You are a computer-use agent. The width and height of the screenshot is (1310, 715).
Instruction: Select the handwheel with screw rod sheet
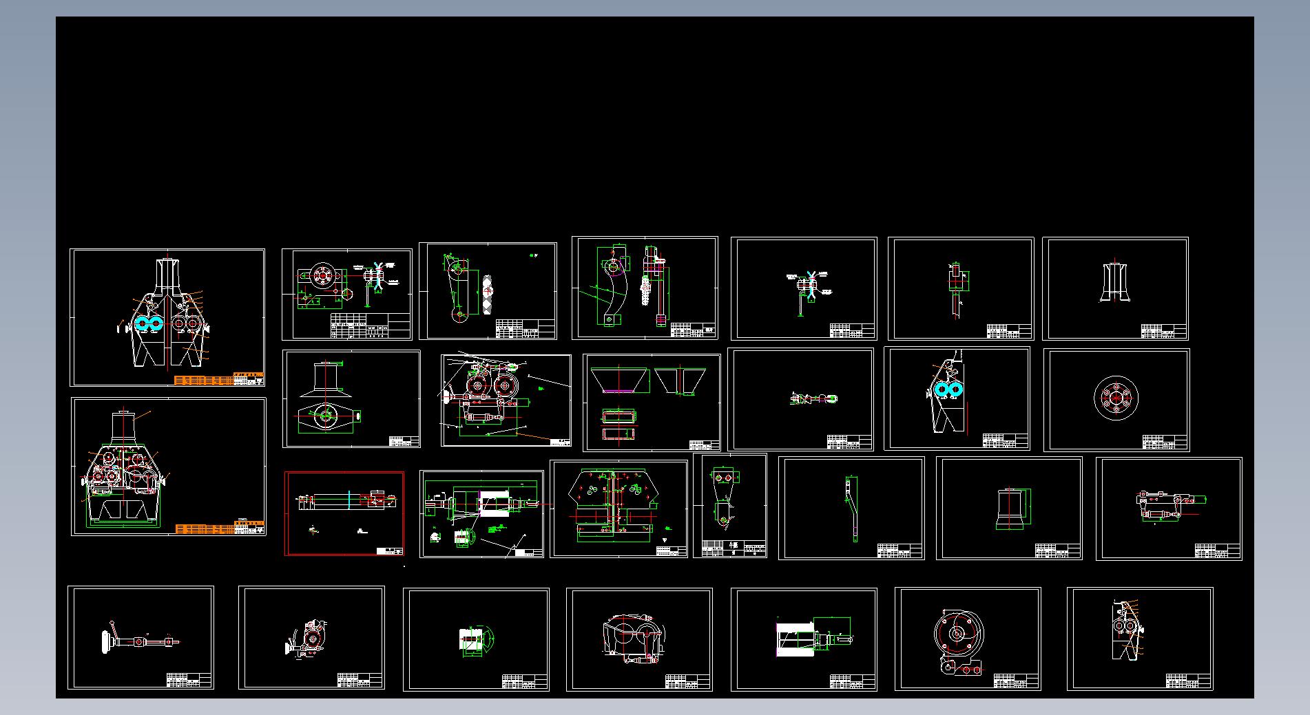tap(141, 638)
